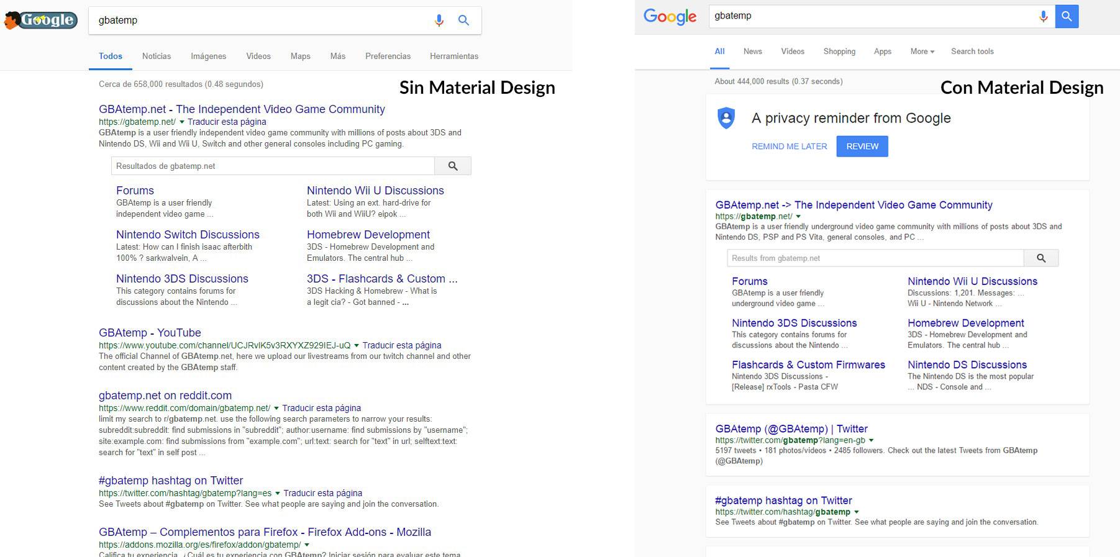Click the microphone icon in right search bar
The image size is (1120, 557).
click(x=1044, y=16)
